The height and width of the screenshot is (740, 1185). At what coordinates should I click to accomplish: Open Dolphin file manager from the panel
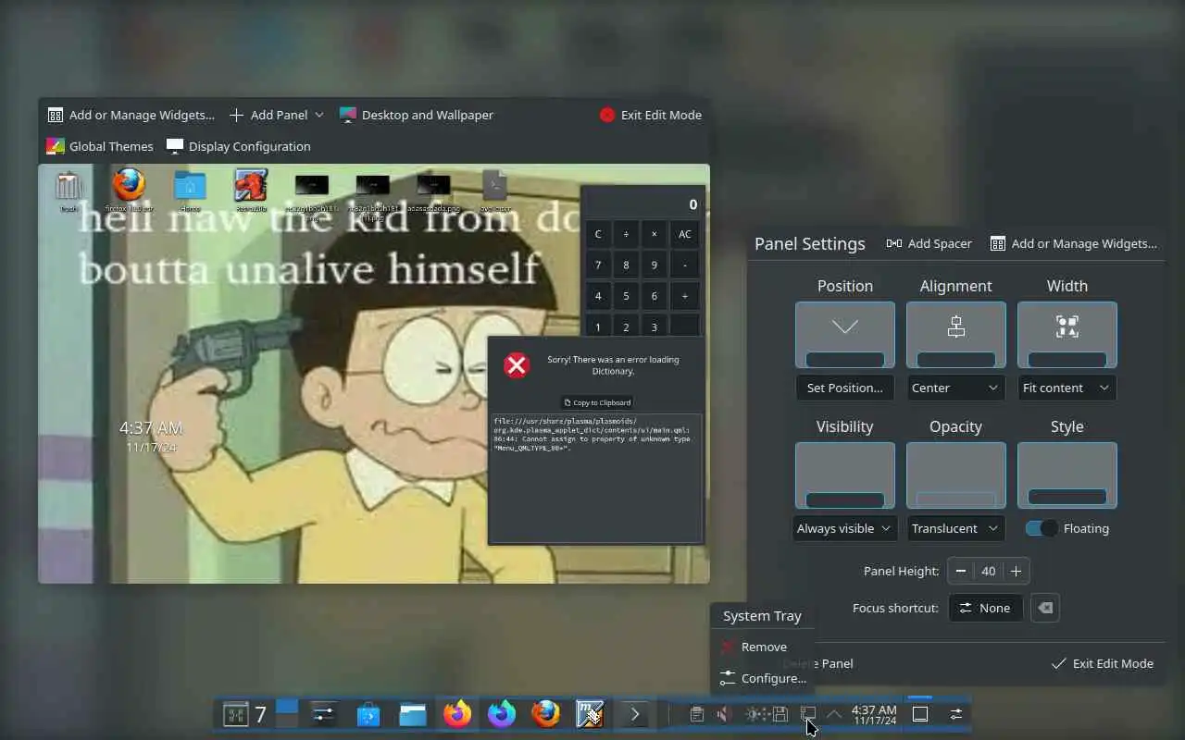click(x=413, y=714)
